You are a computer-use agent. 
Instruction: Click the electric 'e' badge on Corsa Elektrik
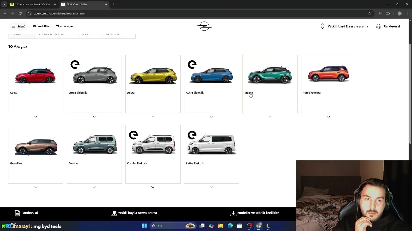tap(75, 64)
